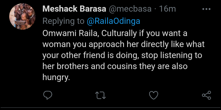Open the share icon options
The width and height of the screenshot is (221, 110).
coord(207,95)
